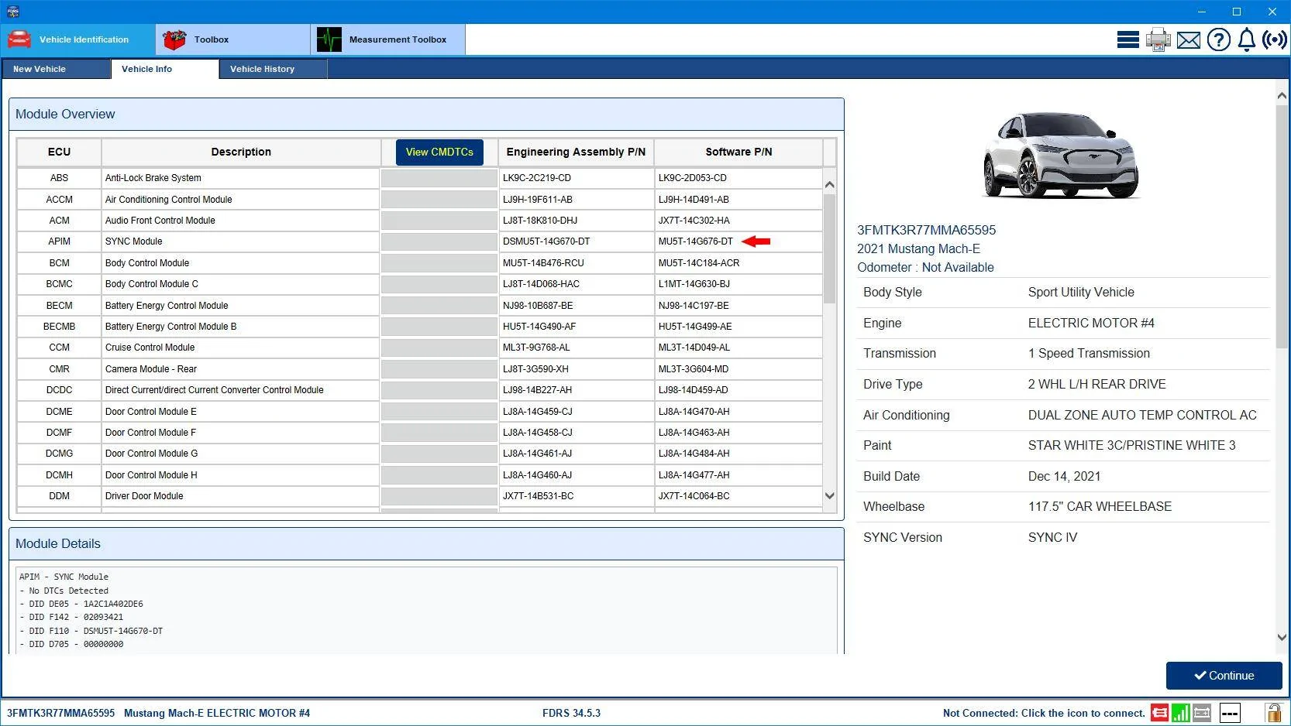Select the DCMG ECU cell
This screenshot has width=1291, height=726.
59,454
